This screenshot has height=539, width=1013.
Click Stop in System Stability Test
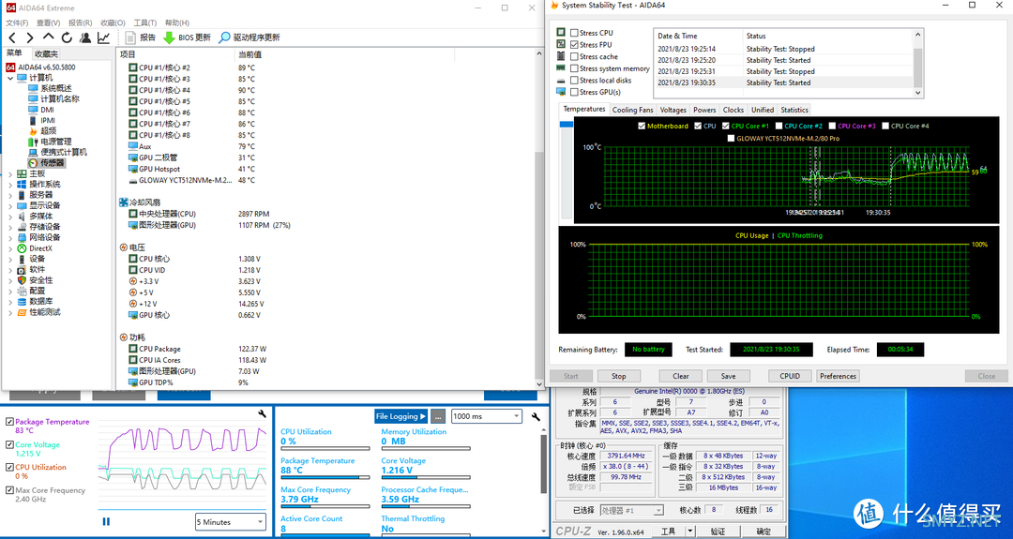(618, 376)
